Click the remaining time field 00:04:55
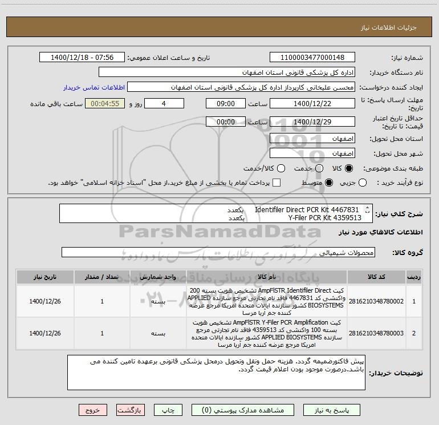Viewport: 439px width, 425px height. [x=105, y=103]
